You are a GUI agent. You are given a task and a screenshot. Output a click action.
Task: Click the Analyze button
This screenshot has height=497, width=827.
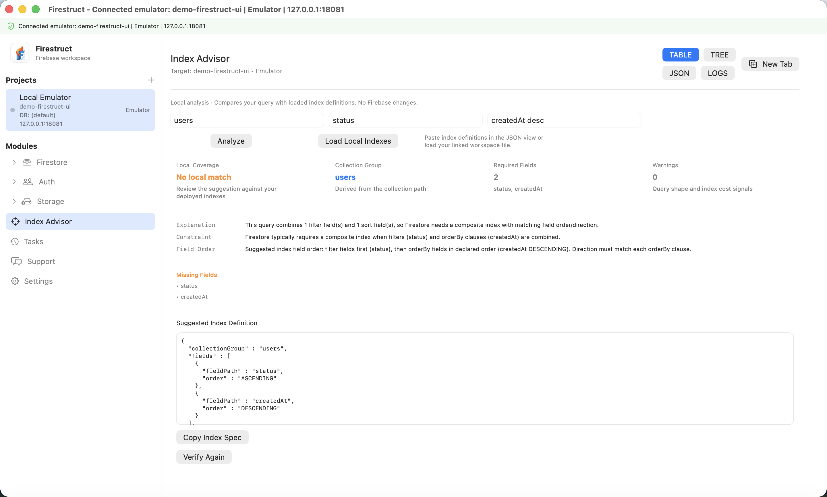pos(231,141)
